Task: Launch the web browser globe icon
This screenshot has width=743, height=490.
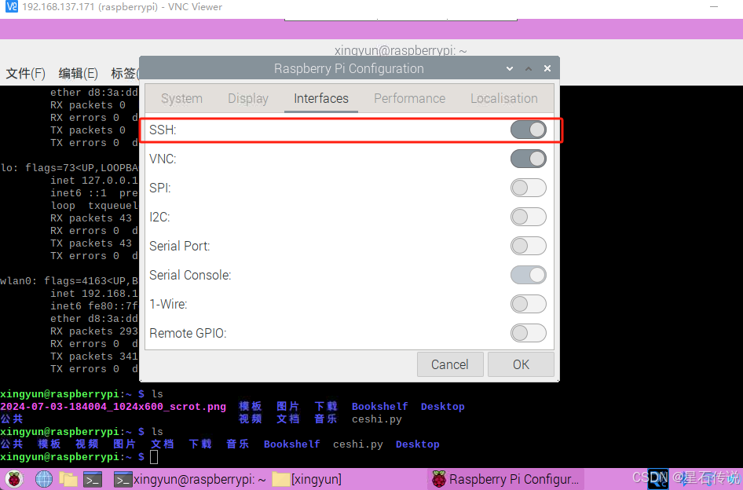Action: [x=44, y=479]
